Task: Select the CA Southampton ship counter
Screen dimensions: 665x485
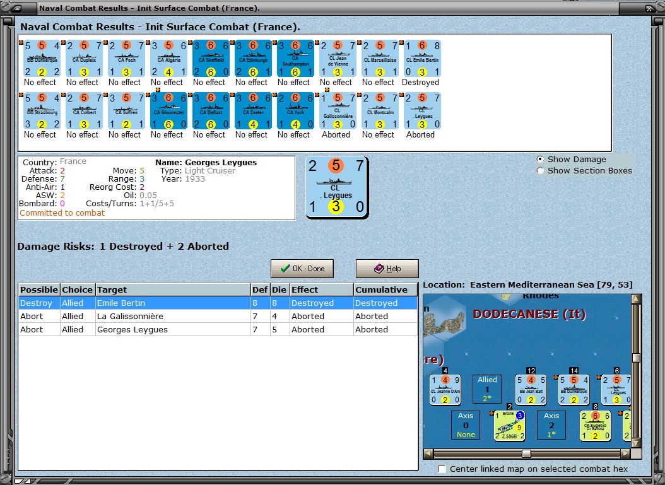Action: click(x=296, y=59)
